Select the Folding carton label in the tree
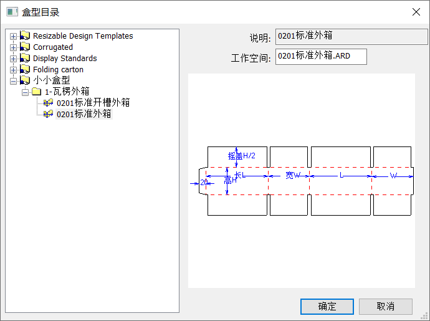Image resolution: width=430 pixels, height=321 pixels. 58,70
